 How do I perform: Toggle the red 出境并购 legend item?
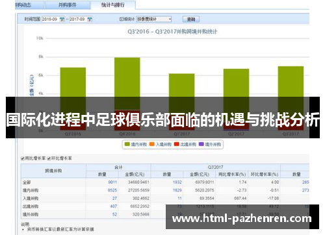(185, 144)
